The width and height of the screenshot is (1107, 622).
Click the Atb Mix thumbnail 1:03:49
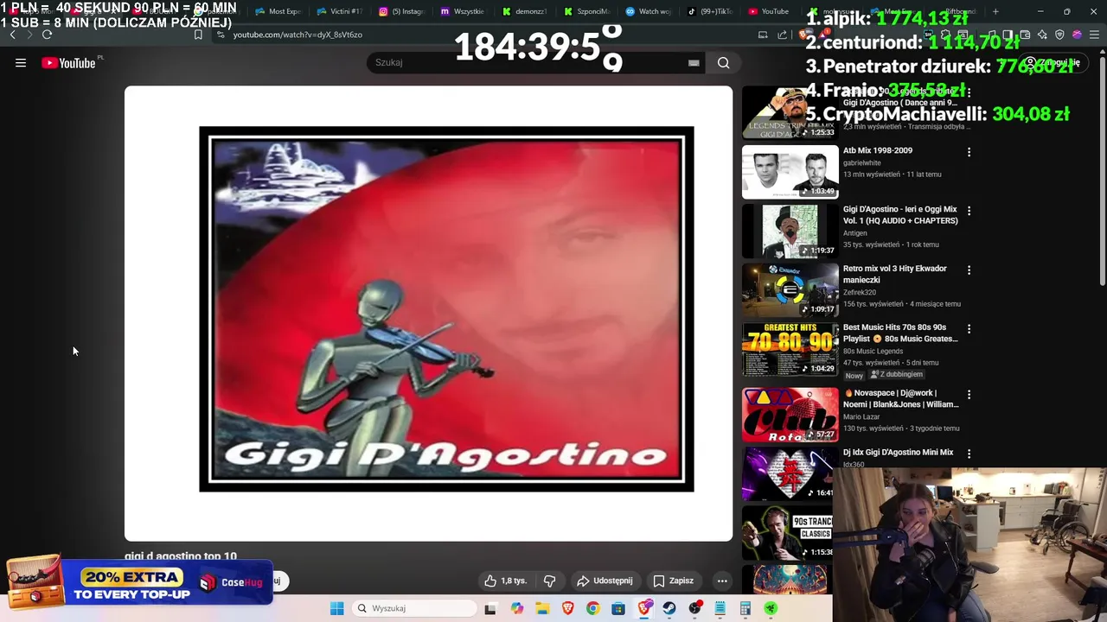(x=790, y=171)
